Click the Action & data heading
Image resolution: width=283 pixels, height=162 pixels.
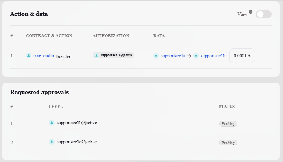[29, 14]
